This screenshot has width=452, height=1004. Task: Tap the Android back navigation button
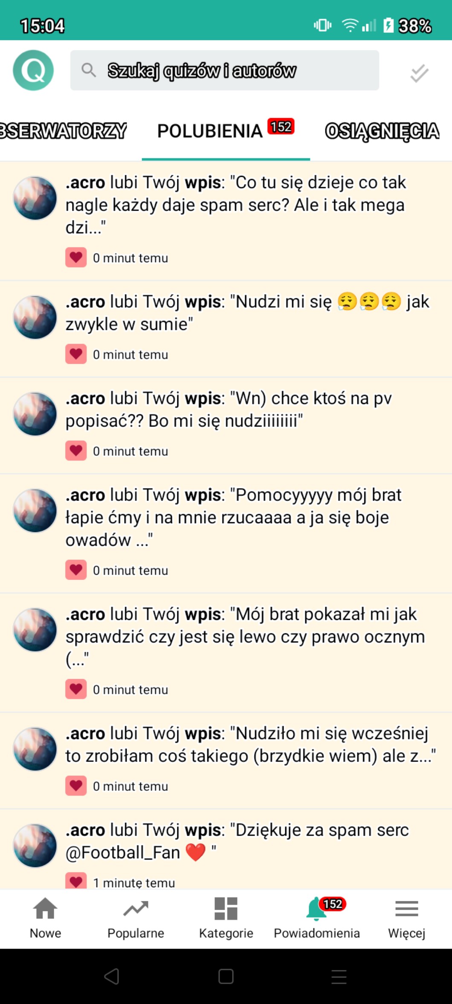pos(112,976)
